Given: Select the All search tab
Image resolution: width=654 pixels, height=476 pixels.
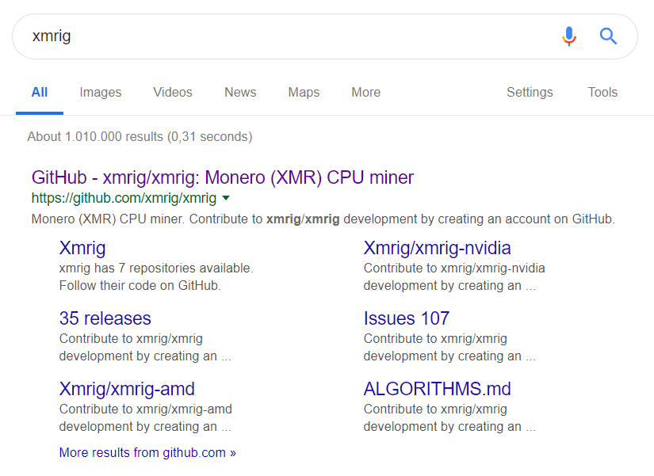Looking at the screenshot, I should pos(40,92).
